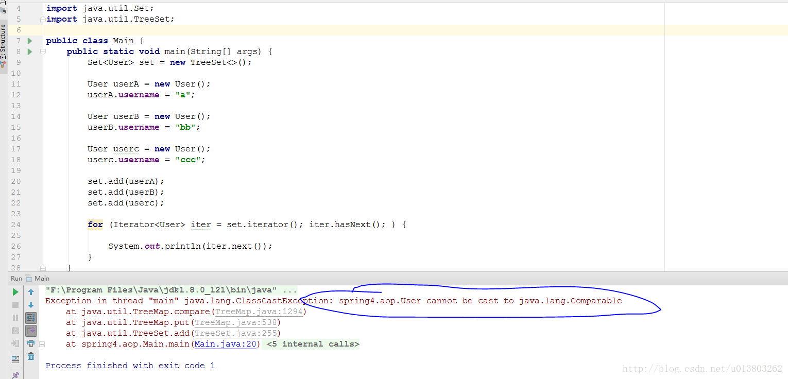Click the 'import java.util.Set;' line
The height and width of the screenshot is (379, 788).
coord(100,8)
